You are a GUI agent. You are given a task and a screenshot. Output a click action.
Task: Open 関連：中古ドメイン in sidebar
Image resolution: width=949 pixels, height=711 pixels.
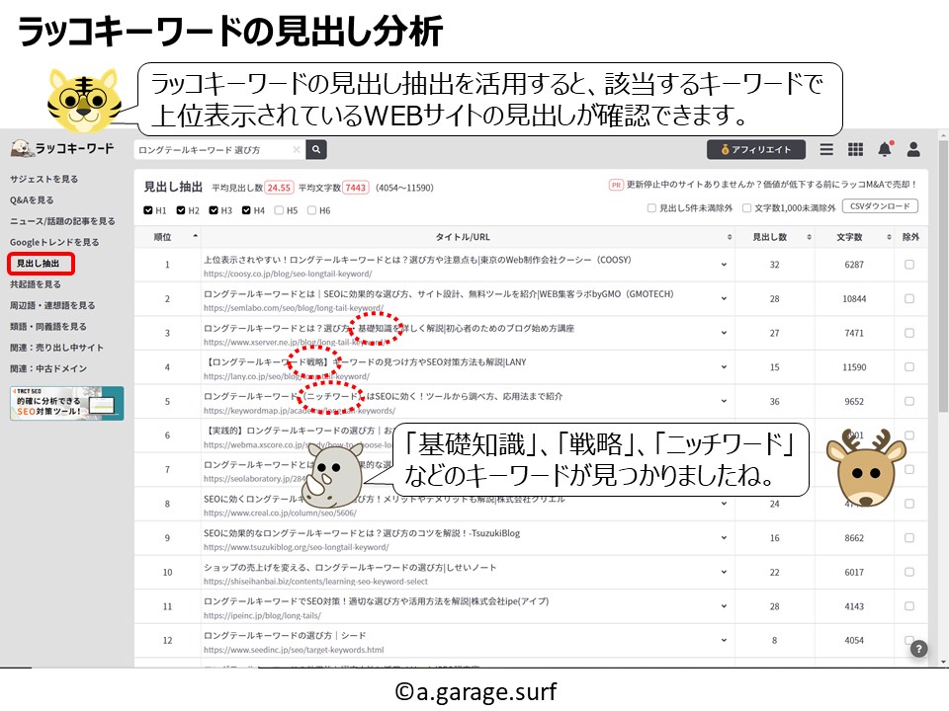(47, 368)
